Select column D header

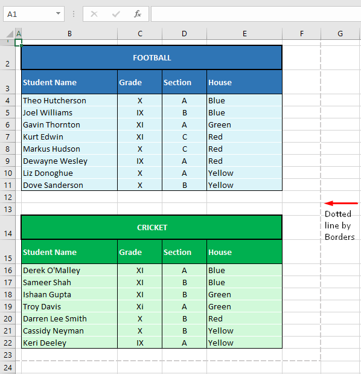[x=184, y=34]
